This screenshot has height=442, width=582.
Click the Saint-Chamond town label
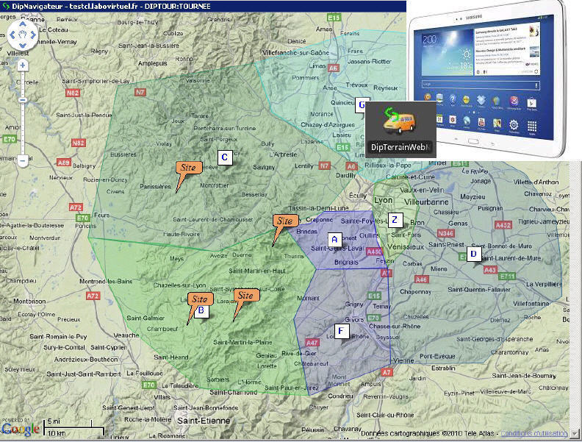point(234,392)
